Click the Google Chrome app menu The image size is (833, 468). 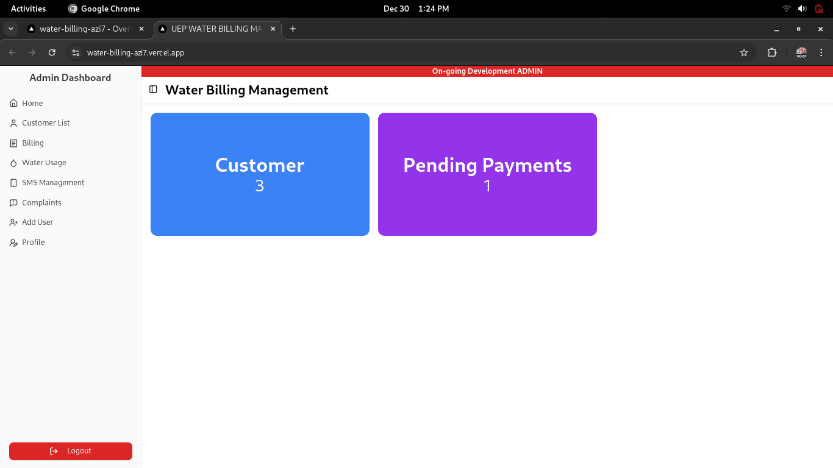pyautogui.click(x=104, y=9)
